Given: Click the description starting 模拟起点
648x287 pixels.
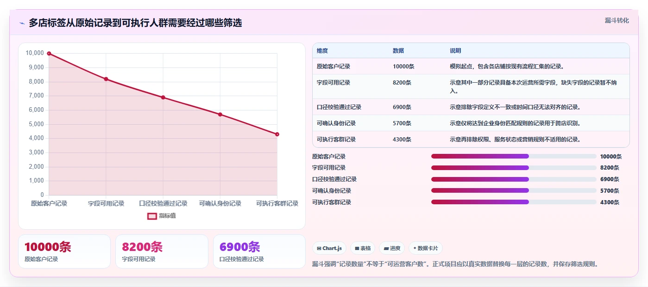Looking at the screenshot, I should (x=507, y=67).
